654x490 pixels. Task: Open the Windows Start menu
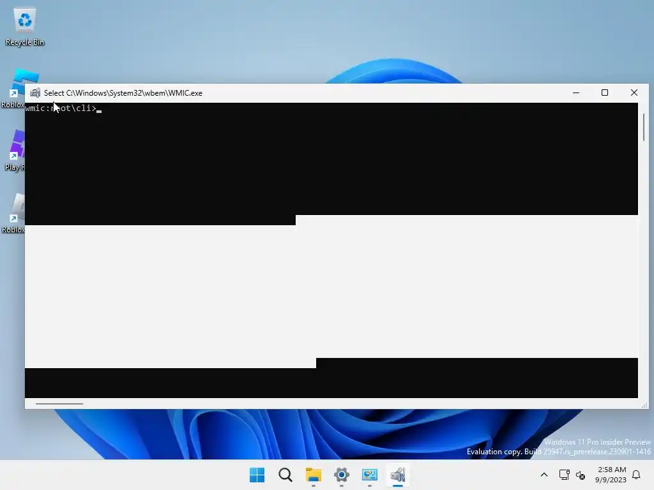pyautogui.click(x=257, y=475)
